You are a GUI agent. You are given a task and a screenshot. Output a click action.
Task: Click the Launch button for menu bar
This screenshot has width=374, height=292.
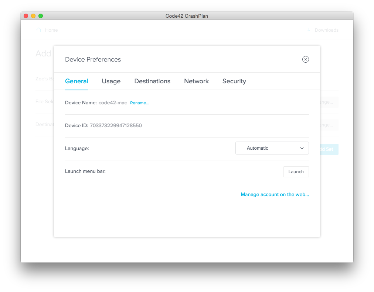coord(296,171)
